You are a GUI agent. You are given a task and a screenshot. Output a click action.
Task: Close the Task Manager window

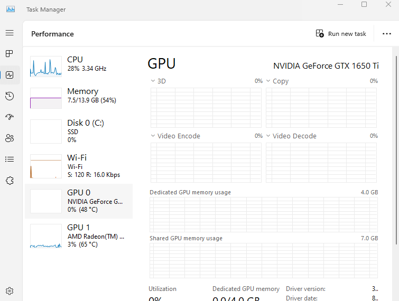388,4
